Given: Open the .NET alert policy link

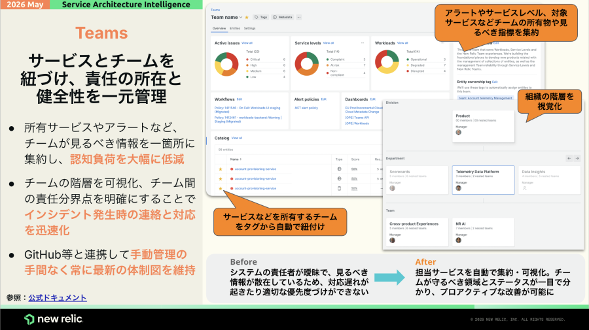Looking at the screenshot, I should point(306,108).
